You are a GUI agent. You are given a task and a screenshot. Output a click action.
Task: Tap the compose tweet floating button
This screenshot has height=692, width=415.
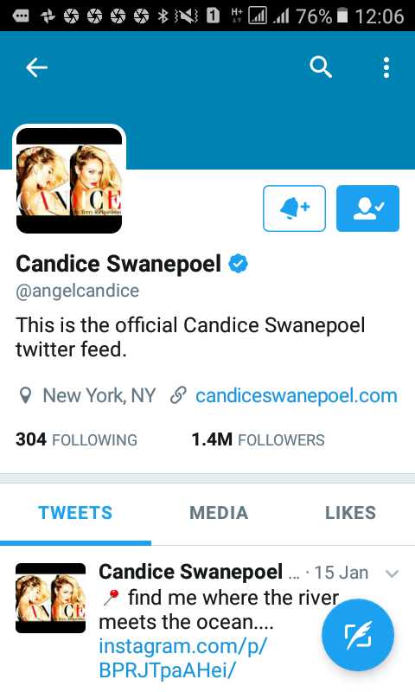tap(358, 635)
